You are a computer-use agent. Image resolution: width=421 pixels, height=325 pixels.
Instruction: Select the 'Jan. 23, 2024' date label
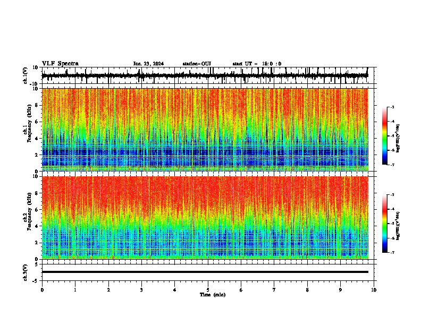(x=148, y=64)
